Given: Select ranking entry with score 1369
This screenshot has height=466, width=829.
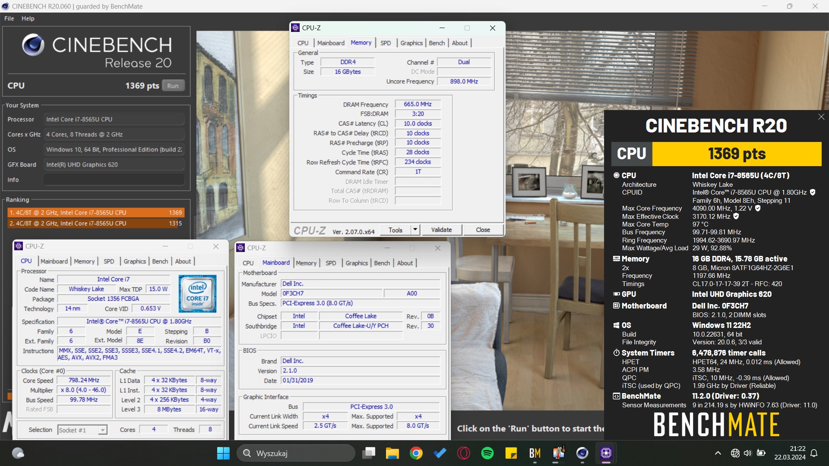Looking at the screenshot, I should 96,213.
